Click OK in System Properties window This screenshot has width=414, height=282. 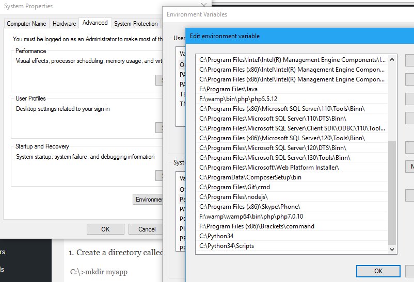[x=105, y=229]
